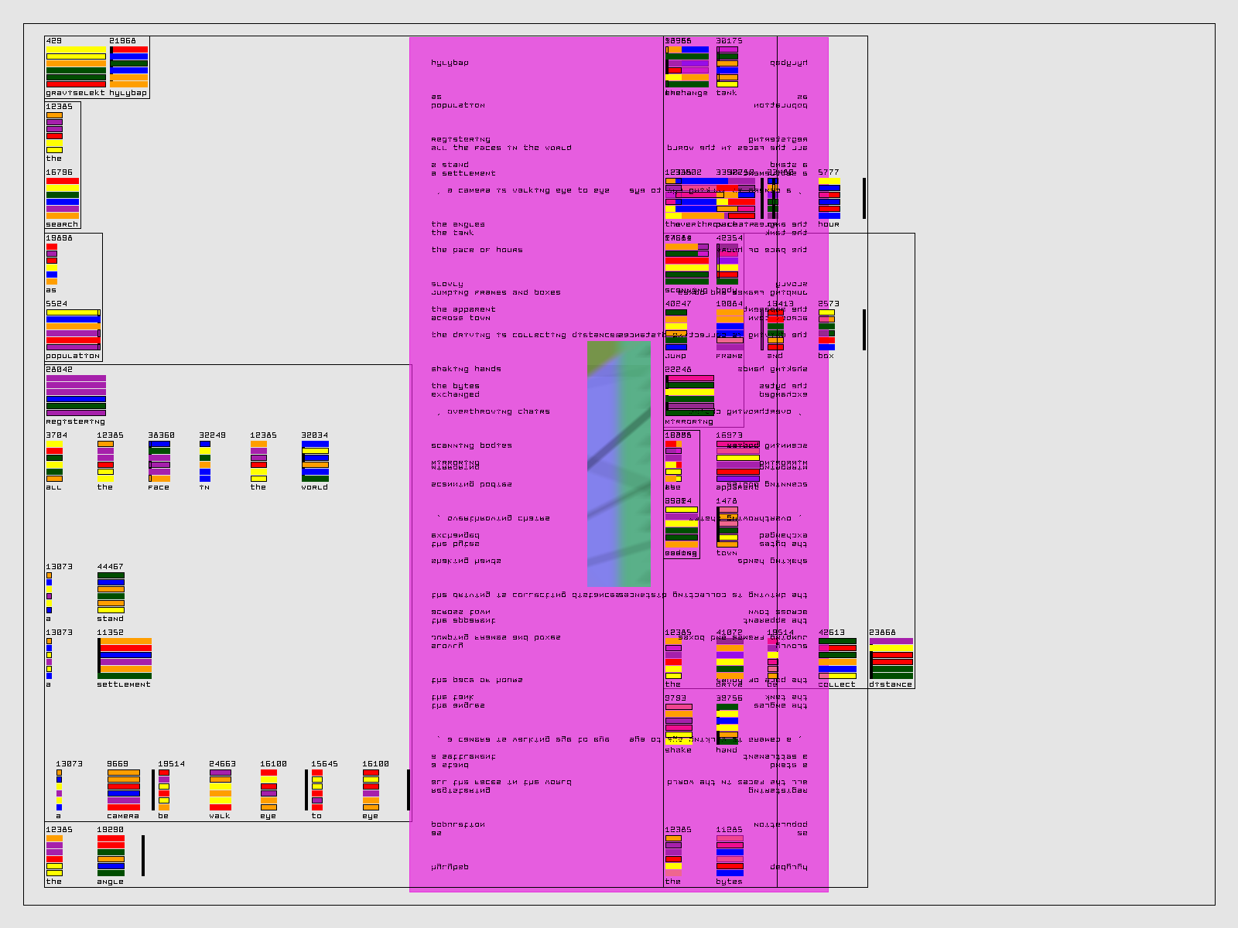Select the distance bar cluster

(891, 658)
